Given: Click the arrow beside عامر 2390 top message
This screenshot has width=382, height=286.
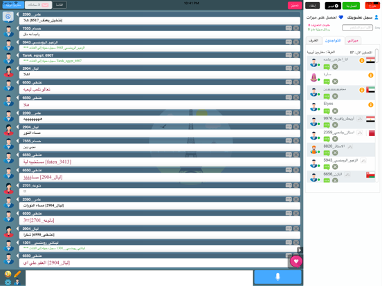Looking at the screenshot, I should tap(17, 15).
